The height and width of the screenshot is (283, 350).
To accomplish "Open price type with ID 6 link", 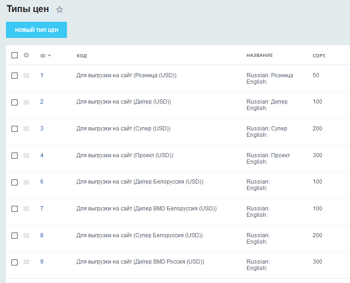I will click(x=42, y=182).
